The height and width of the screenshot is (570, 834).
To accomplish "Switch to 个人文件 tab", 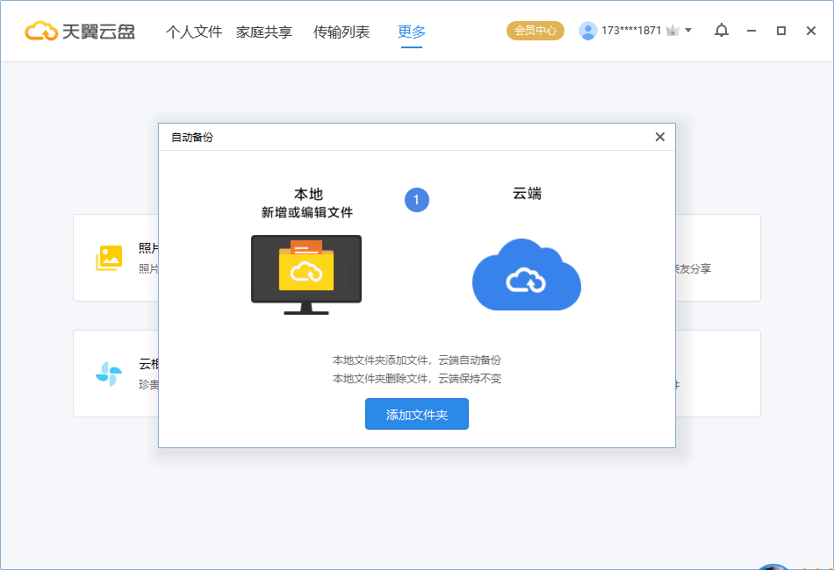I will click(194, 32).
